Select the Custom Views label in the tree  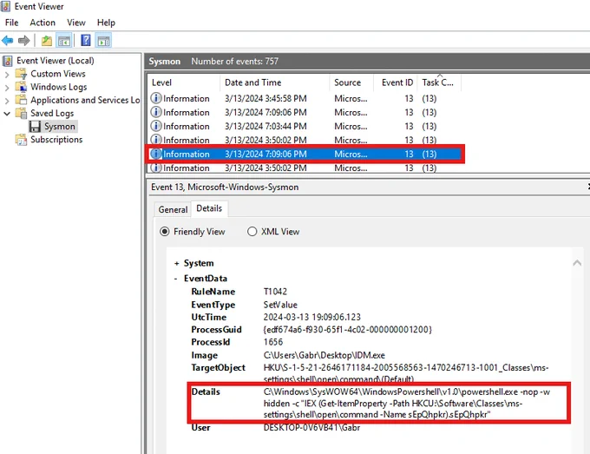(x=58, y=74)
